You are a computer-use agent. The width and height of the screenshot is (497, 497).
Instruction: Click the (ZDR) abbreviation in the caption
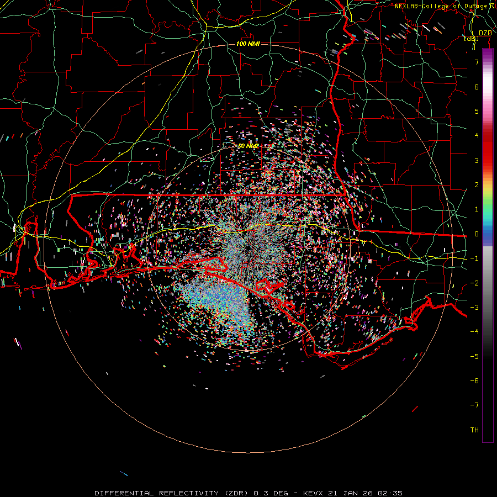235,493
